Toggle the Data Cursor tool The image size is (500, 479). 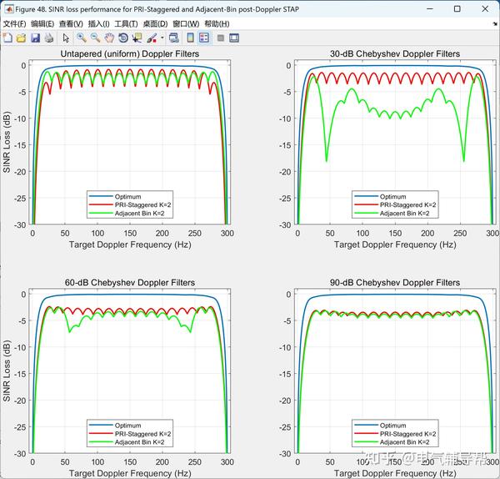(x=137, y=38)
